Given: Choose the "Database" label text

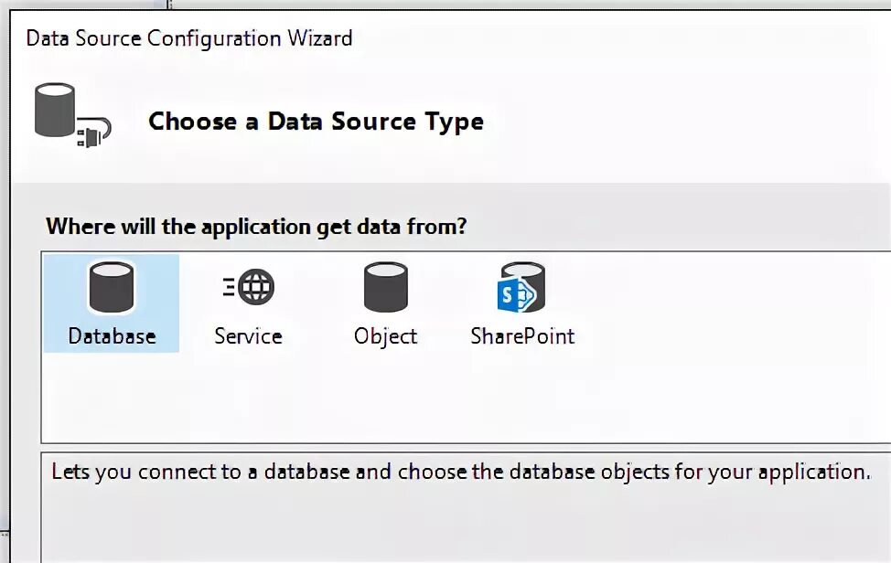Looking at the screenshot, I should [x=112, y=336].
